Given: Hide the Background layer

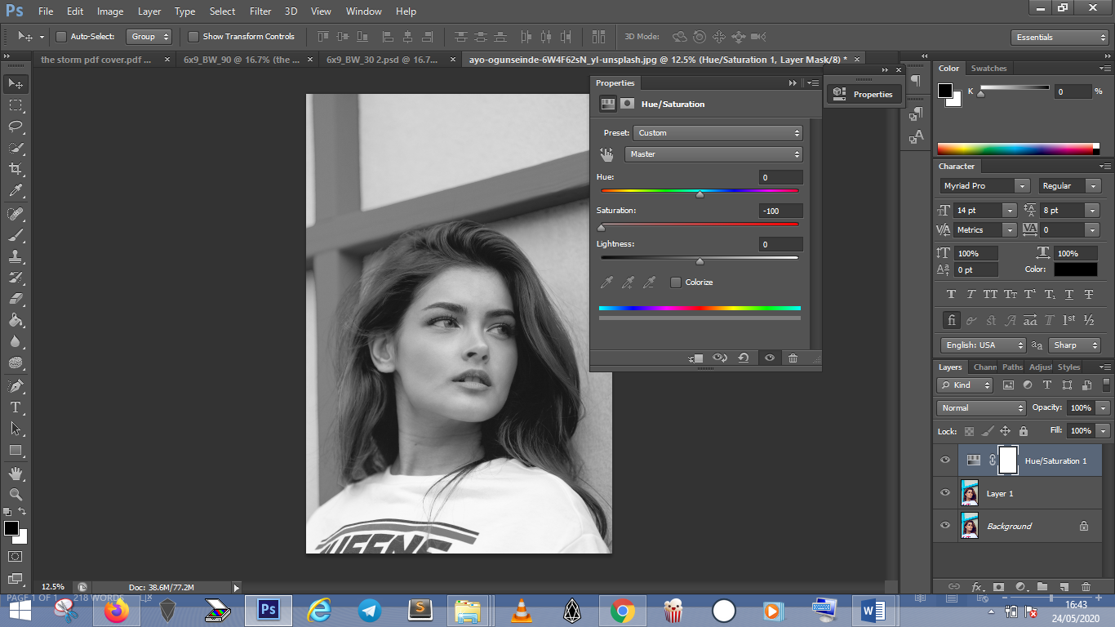Looking at the screenshot, I should 945,526.
